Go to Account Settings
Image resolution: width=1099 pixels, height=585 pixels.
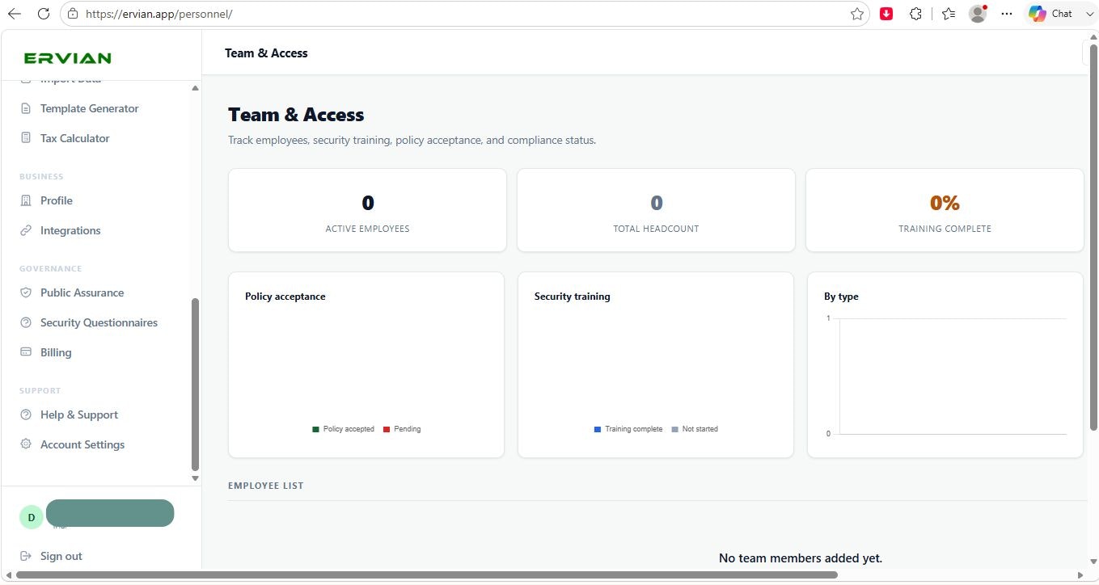82,444
